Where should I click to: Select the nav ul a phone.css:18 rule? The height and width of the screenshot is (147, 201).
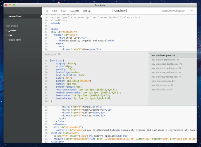pyautogui.click(x=162, y=85)
